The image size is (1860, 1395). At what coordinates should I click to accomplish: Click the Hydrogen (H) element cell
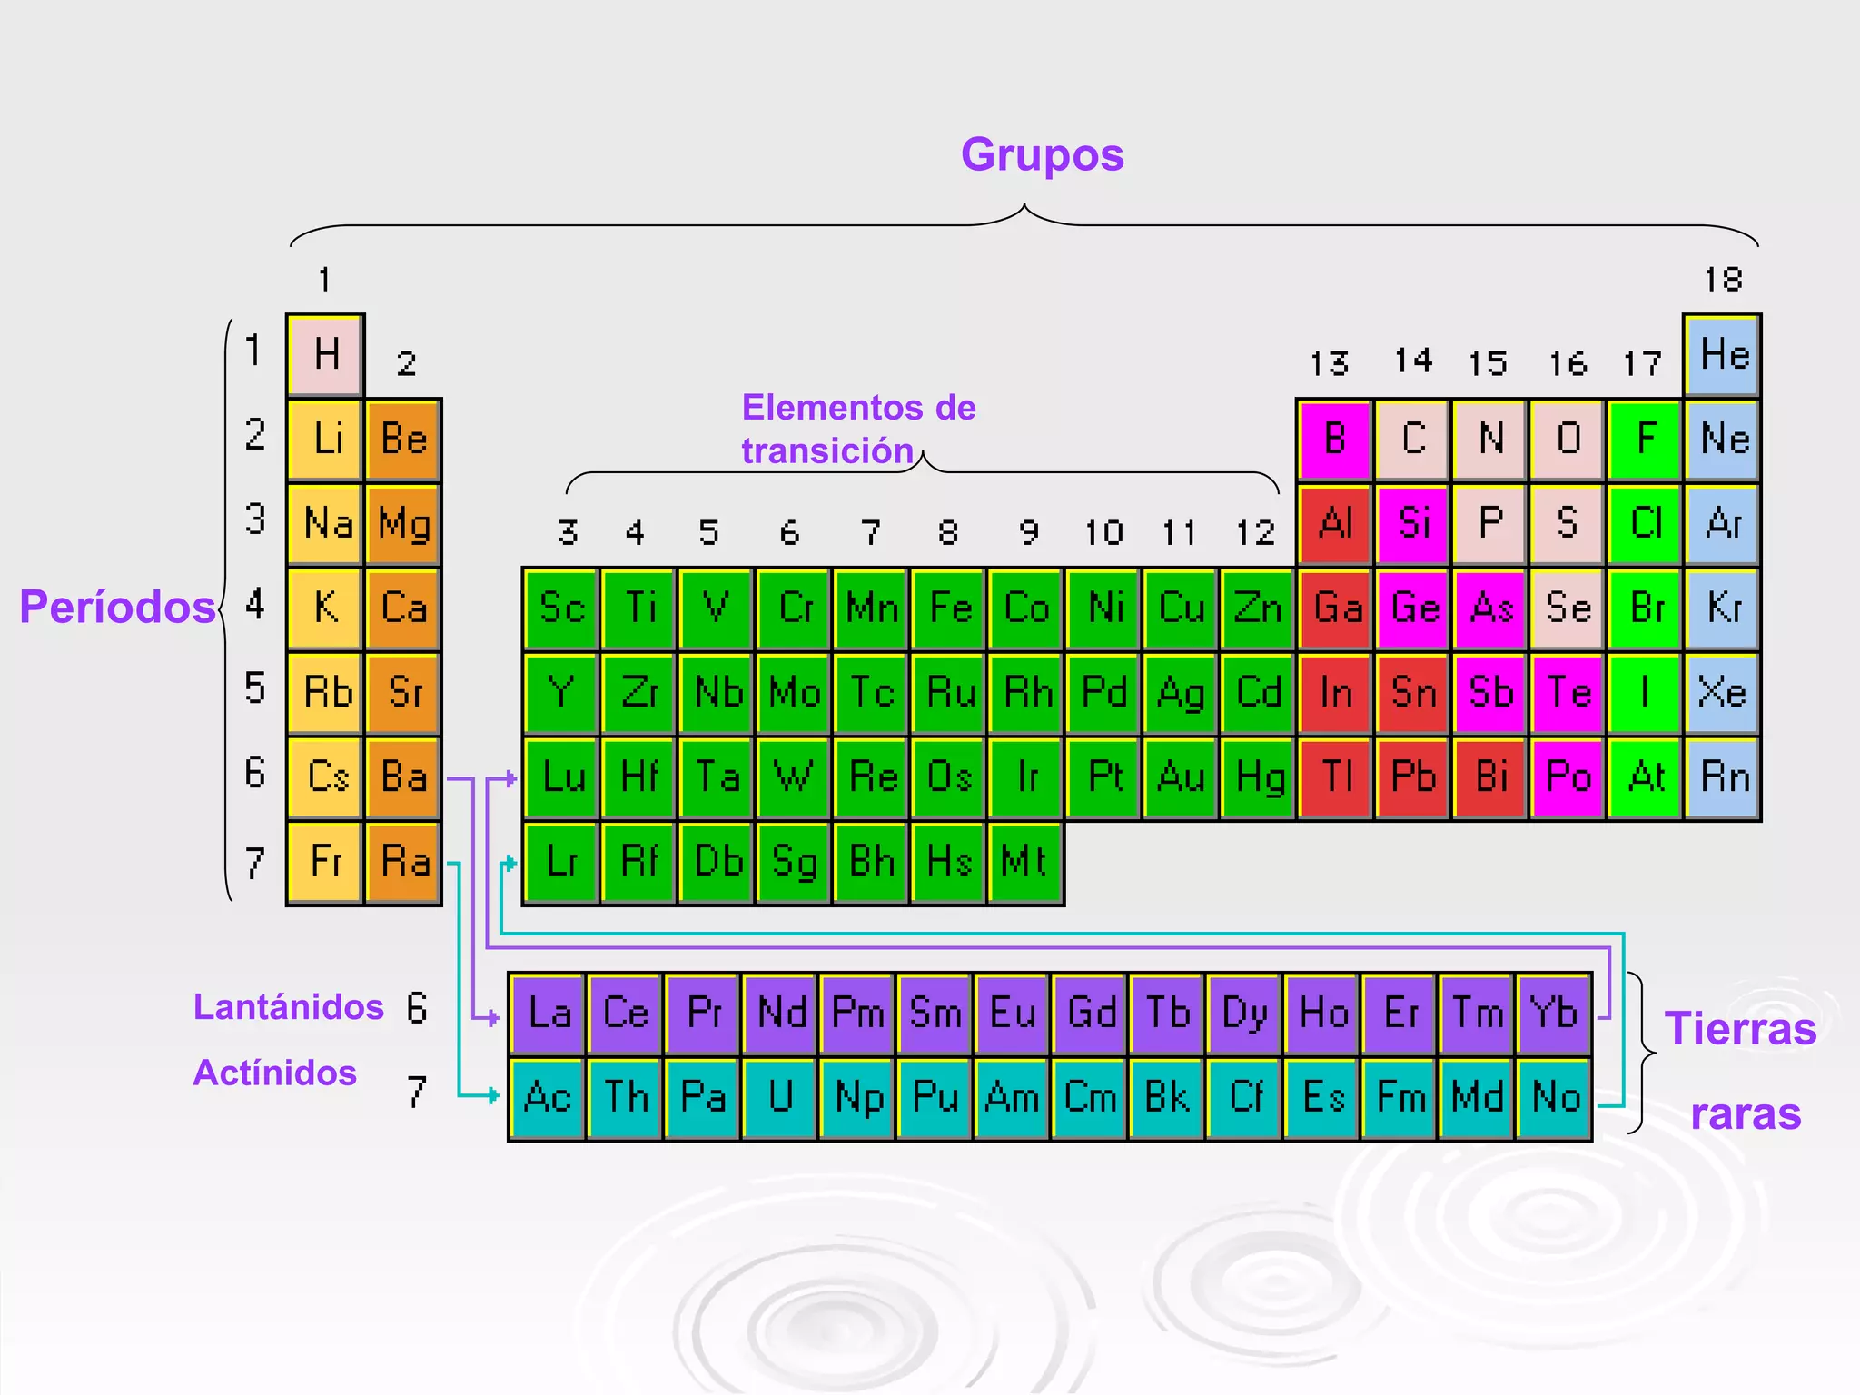coord(325,355)
